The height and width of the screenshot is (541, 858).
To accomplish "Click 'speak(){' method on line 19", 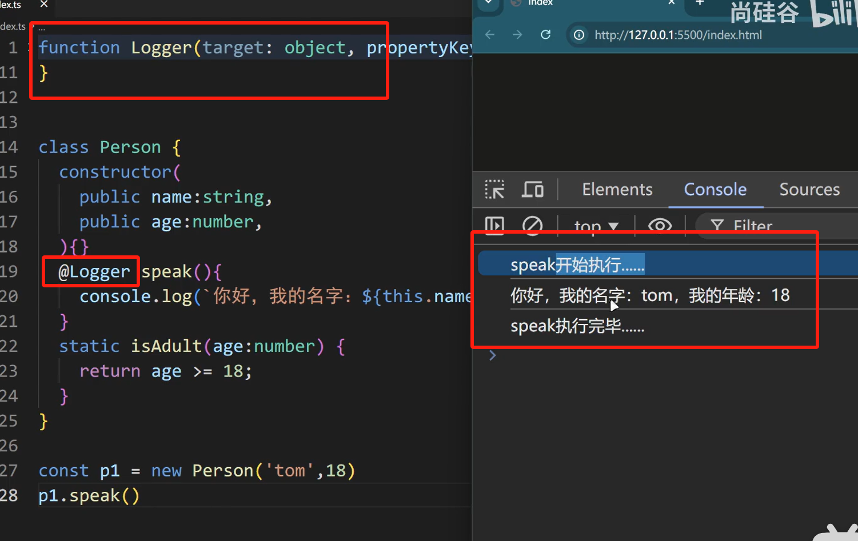I will point(181,271).
